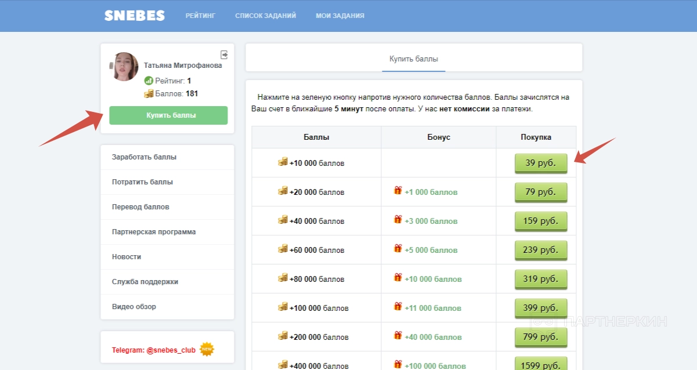Open Потратить баллы in sidebar
The image size is (697, 370).
click(167, 182)
